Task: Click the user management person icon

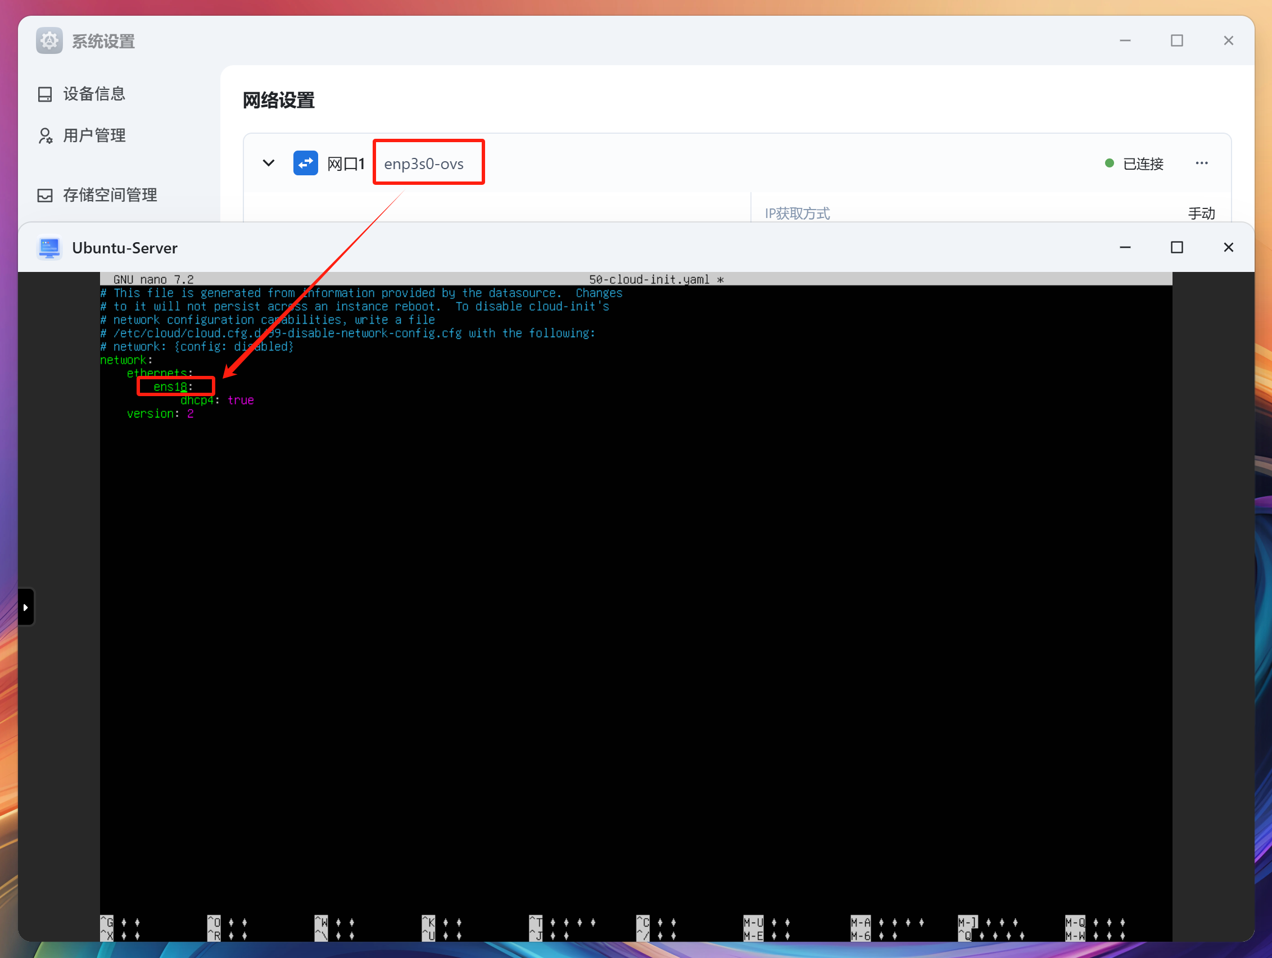Action: 45,136
